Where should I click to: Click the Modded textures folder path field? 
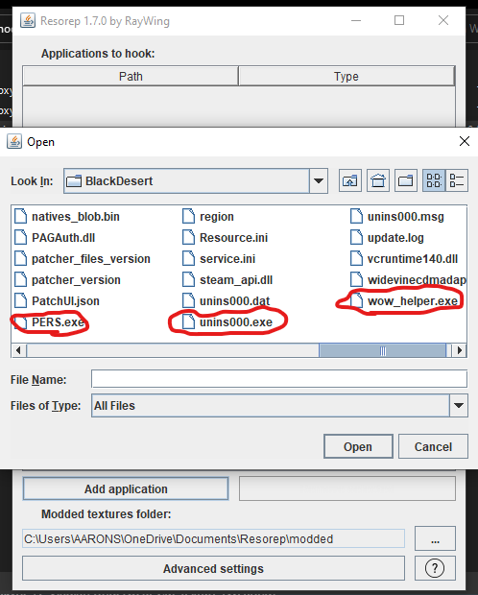213,538
